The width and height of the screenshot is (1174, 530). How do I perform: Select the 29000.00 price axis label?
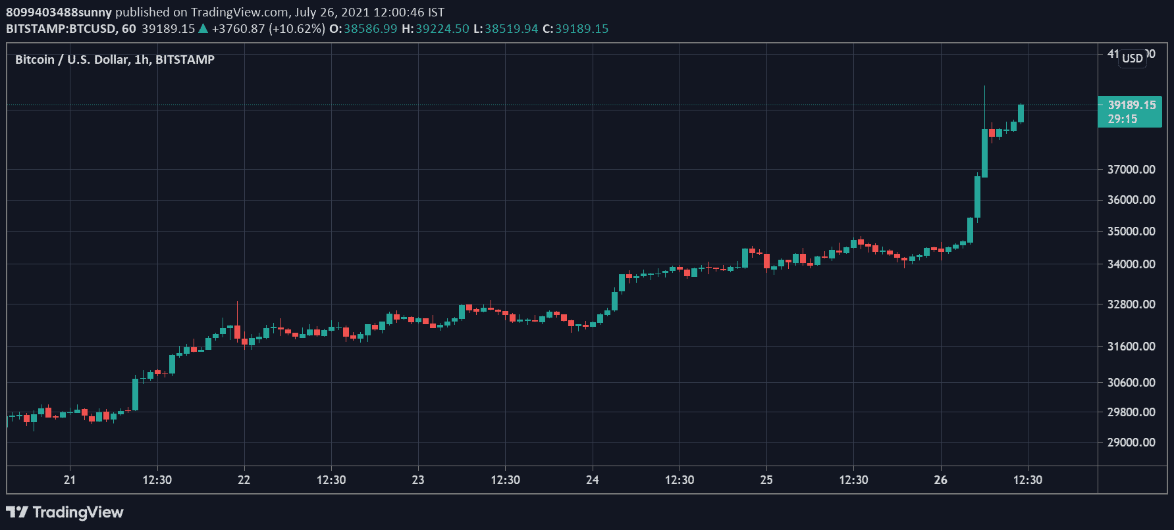pyautogui.click(x=1131, y=443)
